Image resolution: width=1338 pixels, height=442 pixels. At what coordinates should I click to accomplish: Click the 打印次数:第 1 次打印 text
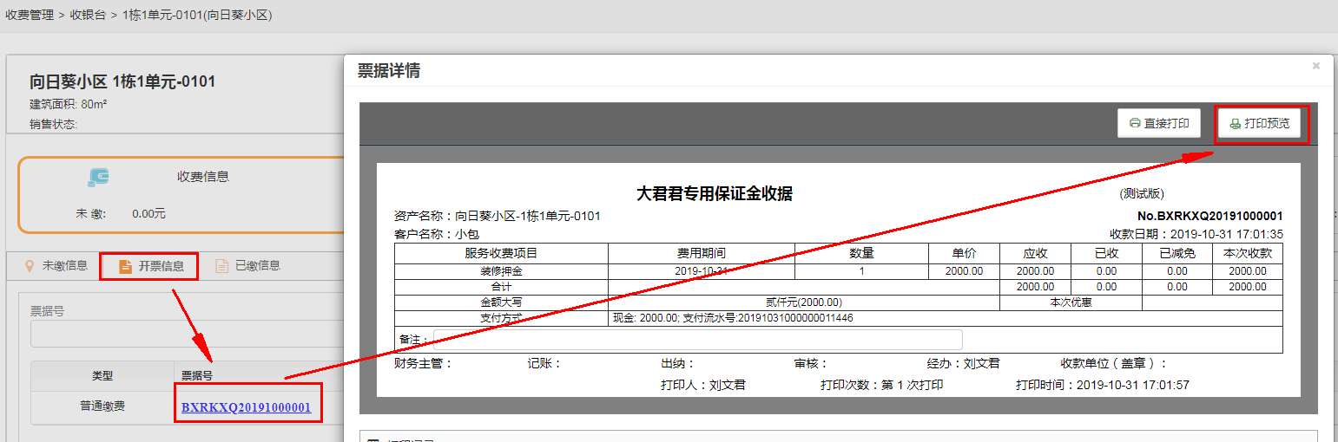[881, 385]
